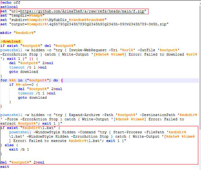Viewport: 201px width, 170px height.
Task: Click the 'if %%~zA==0 (' line
Action: [23, 85]
